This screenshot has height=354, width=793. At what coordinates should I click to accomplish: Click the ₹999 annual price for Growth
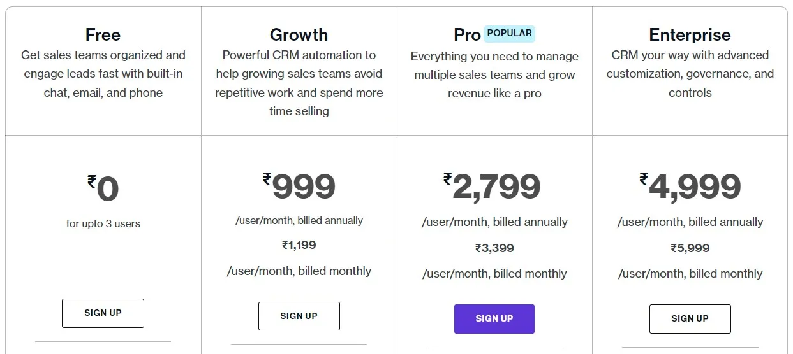[x=299, y=187]
